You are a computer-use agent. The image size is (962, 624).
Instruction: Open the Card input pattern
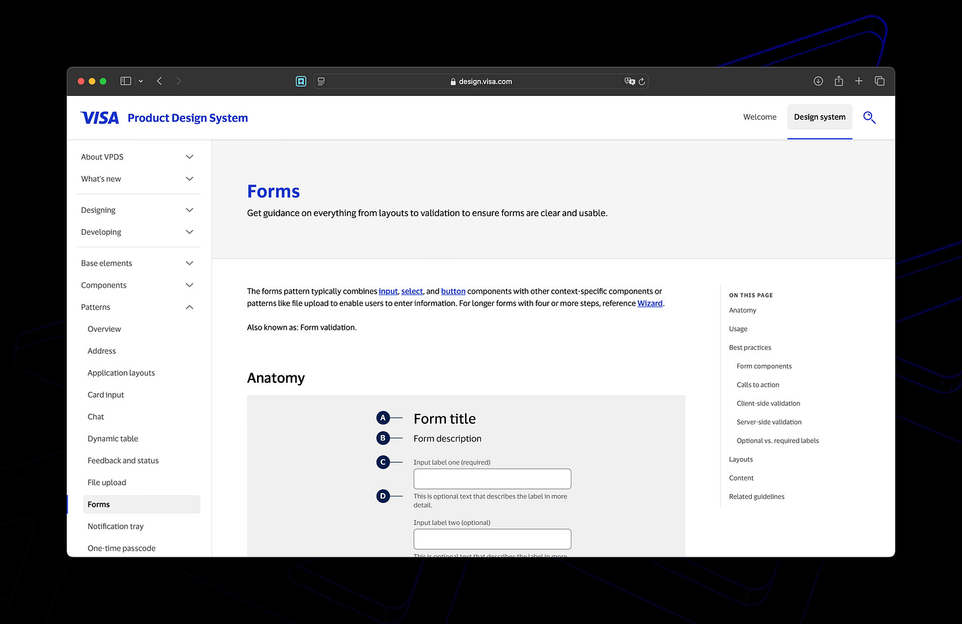pyautogui.click(x=106, y=395)
